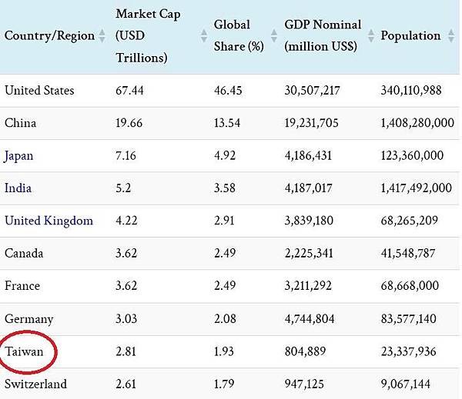
Task: Click the Country/Region column header text
Action: pos(49,35)
